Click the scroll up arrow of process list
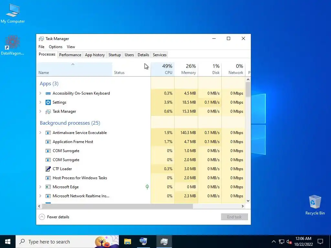This screenshot has height=248, width=331. coord(248,79)
